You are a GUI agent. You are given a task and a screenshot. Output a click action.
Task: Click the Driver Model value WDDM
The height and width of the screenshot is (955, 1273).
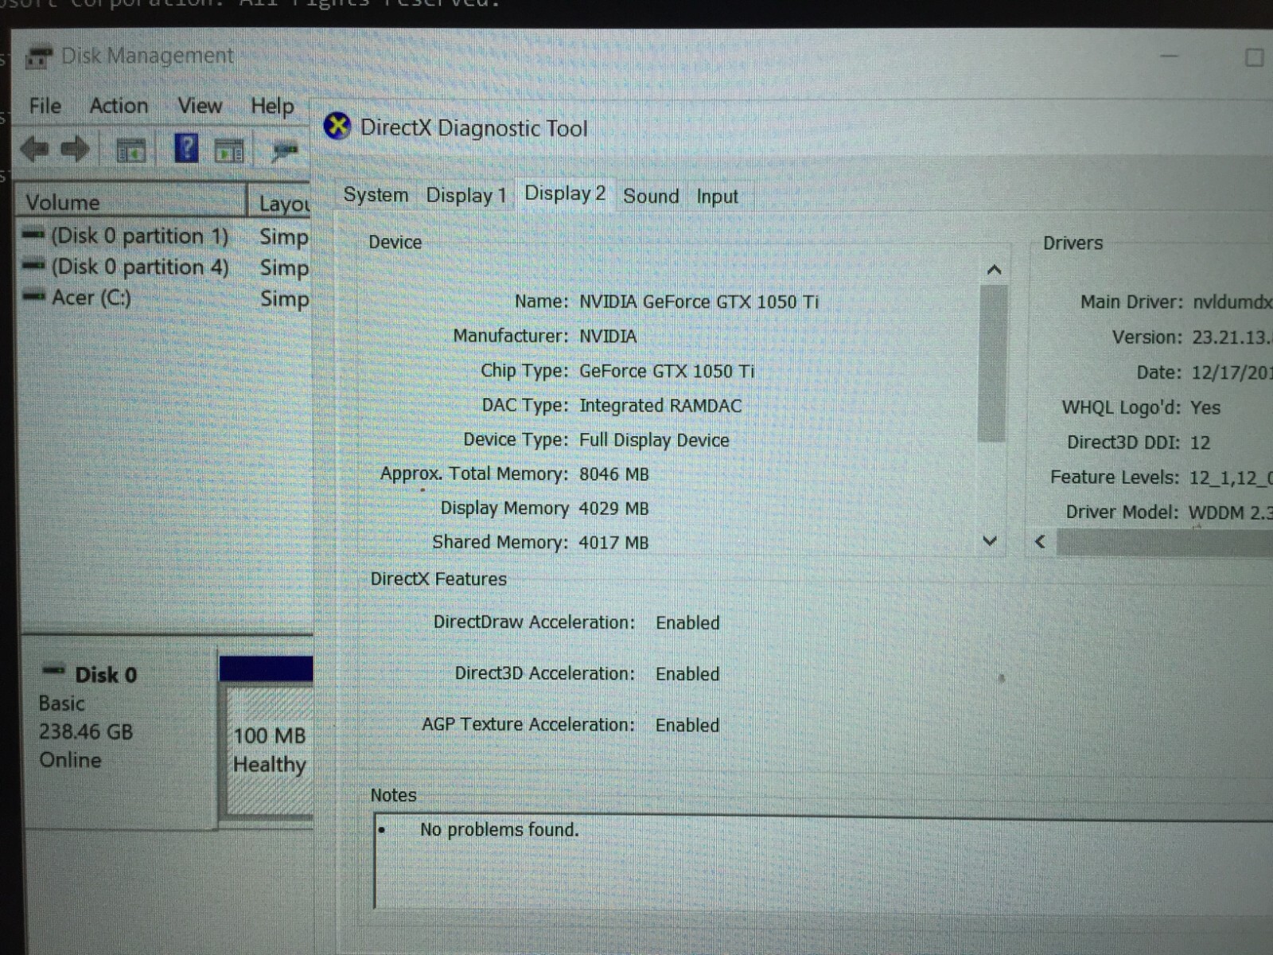(1230, 513)
